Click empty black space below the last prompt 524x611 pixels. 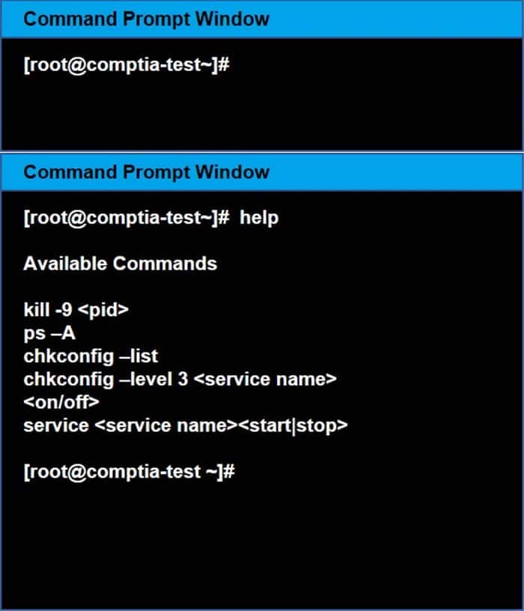click(262, 546)
